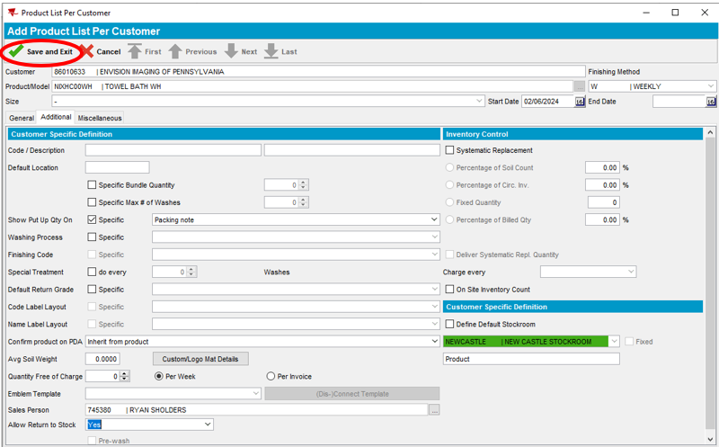Click Custom/Logo Mat Details button
This screenshot has height=447, width=719.
200,359
